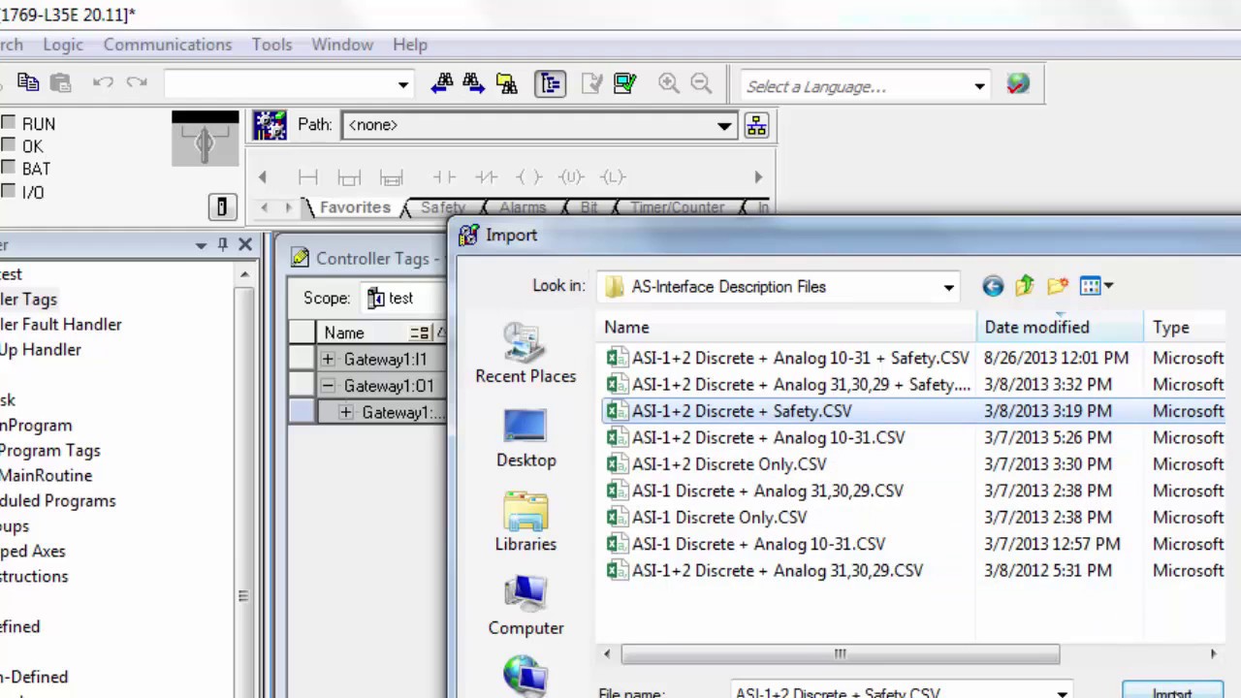Expand the Gateway1:I1 tag
Image resolution: width=1241 pixels, height=698 pixels.
point(328,360)
